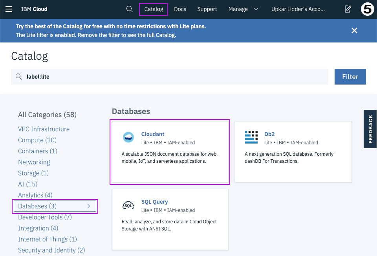This screenshot has width=377, height=256.
Task: Select All Categories (58)
Action: (48, 115)
